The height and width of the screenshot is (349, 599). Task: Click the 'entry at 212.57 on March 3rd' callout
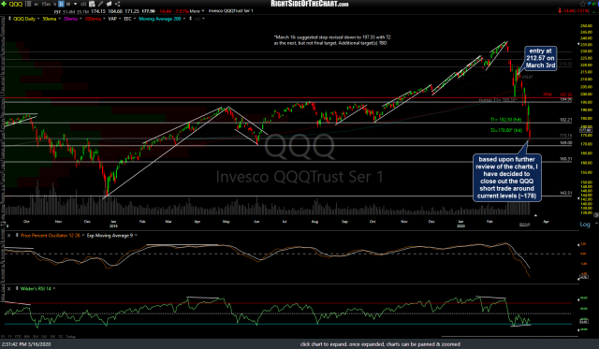pyautogui.click(x=540, y=58)
